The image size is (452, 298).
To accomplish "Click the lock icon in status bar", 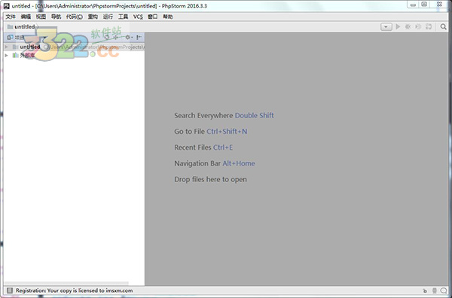I will pos(425,290).
